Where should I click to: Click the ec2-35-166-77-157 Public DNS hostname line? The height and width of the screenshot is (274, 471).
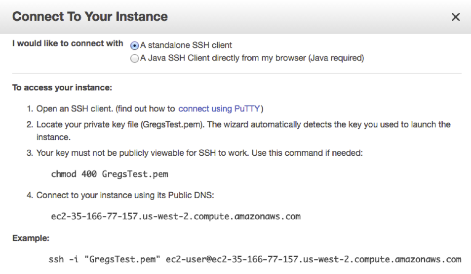[x=176, y=216]
